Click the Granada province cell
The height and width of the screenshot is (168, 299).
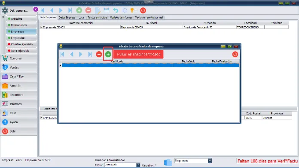point(277,118)
